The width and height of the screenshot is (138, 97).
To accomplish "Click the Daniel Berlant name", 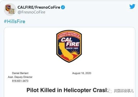I will (x=20, y=73).
